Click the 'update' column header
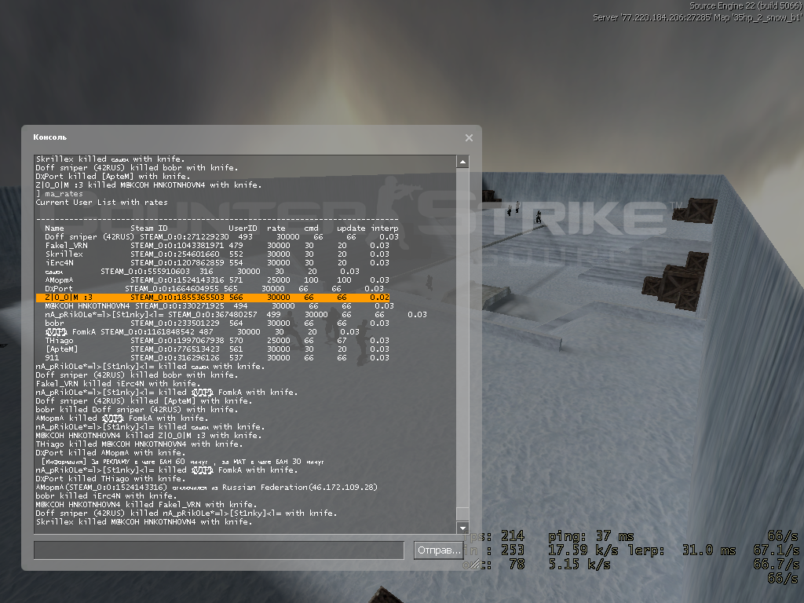 point(351,228)
